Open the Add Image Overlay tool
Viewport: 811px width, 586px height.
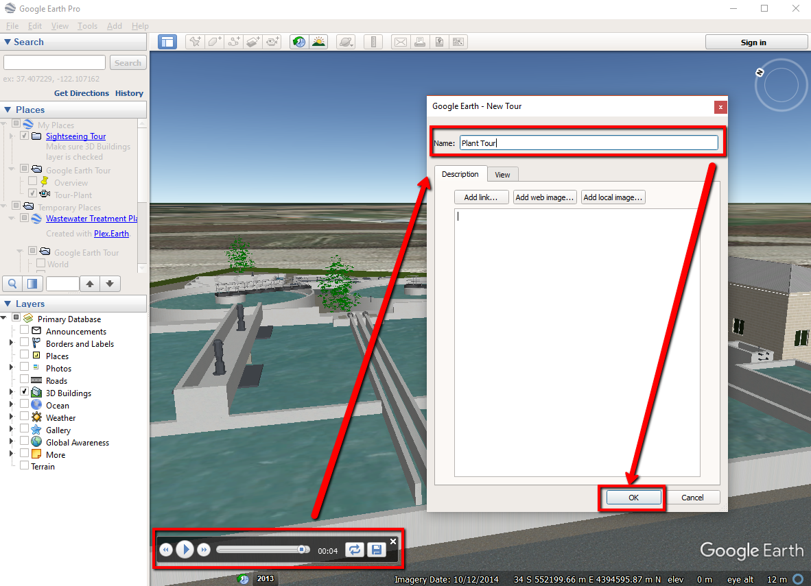[x=252, y=42]
